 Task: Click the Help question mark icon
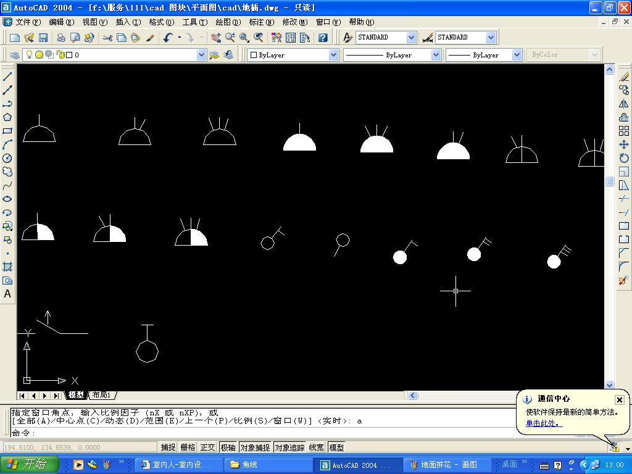click(323, 38)
